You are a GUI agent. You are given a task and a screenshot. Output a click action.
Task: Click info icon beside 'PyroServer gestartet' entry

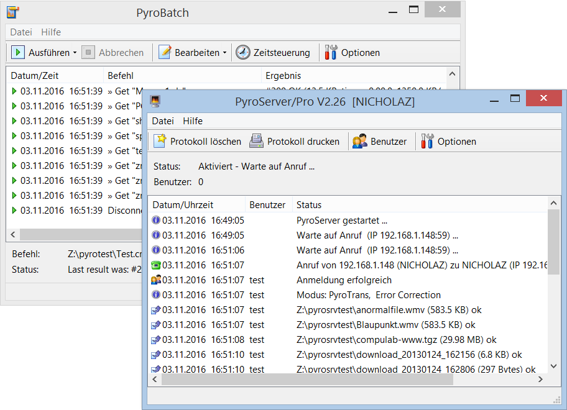pos(156,220)
